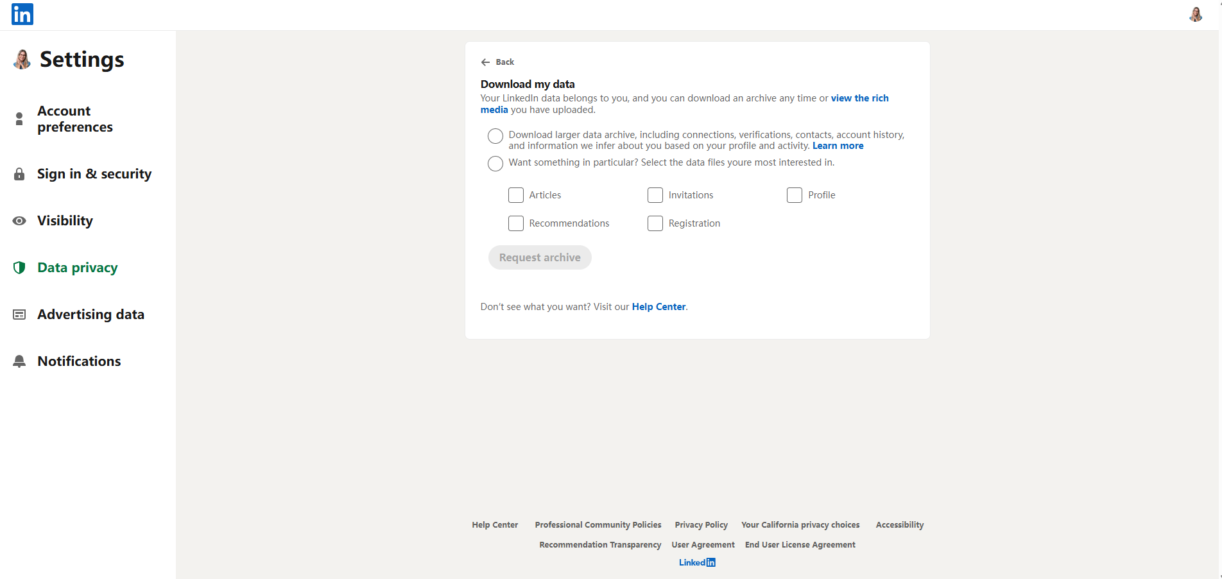Click the Advertising data newspaper icon
This screenshot has height=579, width=1222.
coord(19,315)
